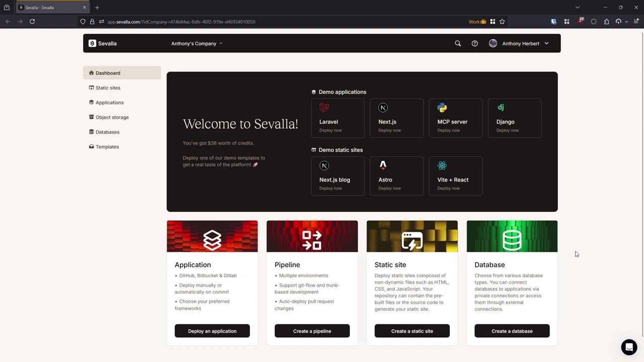The image size is (644, 362).
Task: Click the Database card cylinder banner
Action: (x=512, y=236)
